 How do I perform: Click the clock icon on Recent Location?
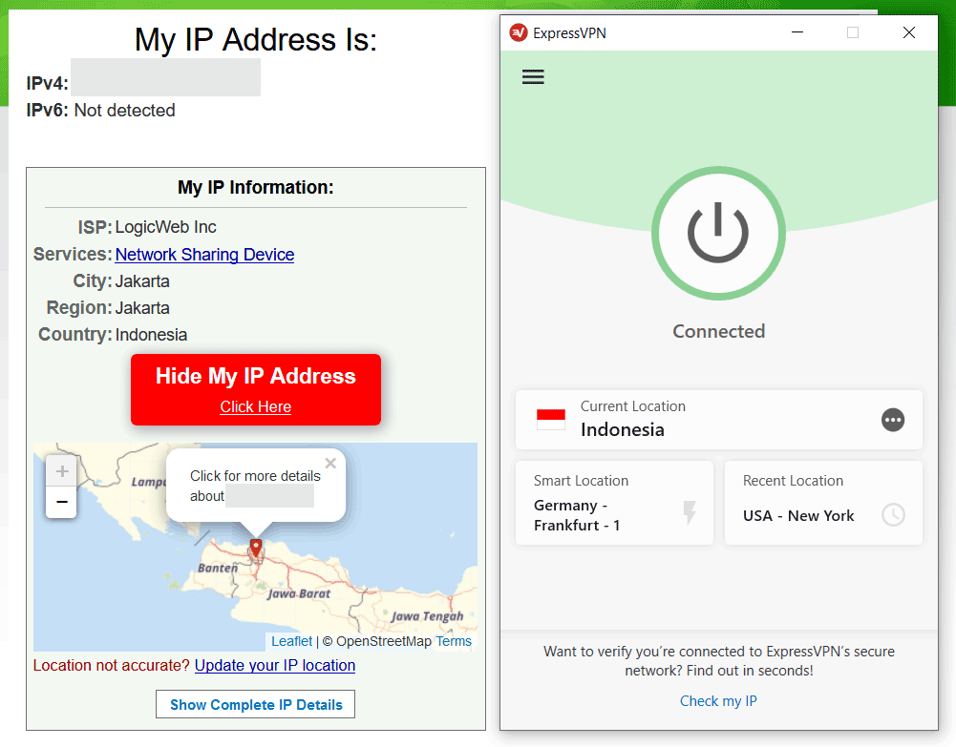893,515
